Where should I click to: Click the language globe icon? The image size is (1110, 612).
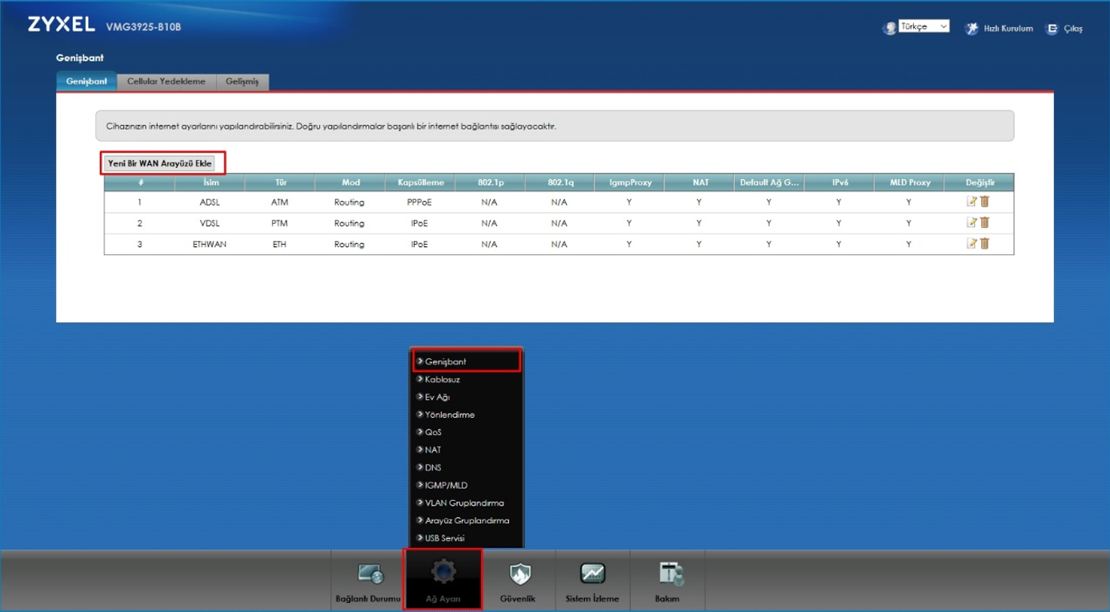[x=889, y=28]
